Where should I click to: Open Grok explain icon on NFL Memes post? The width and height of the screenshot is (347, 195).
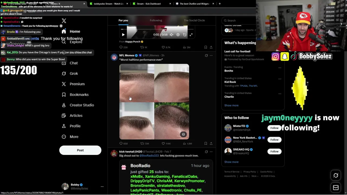tap(206, 56)
